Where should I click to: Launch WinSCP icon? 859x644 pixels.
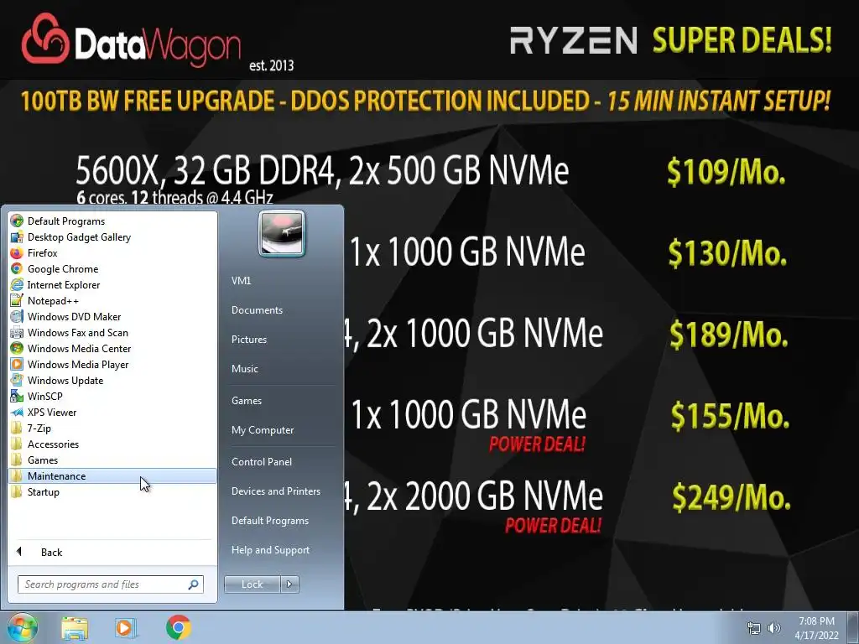(x=17, y=396)
